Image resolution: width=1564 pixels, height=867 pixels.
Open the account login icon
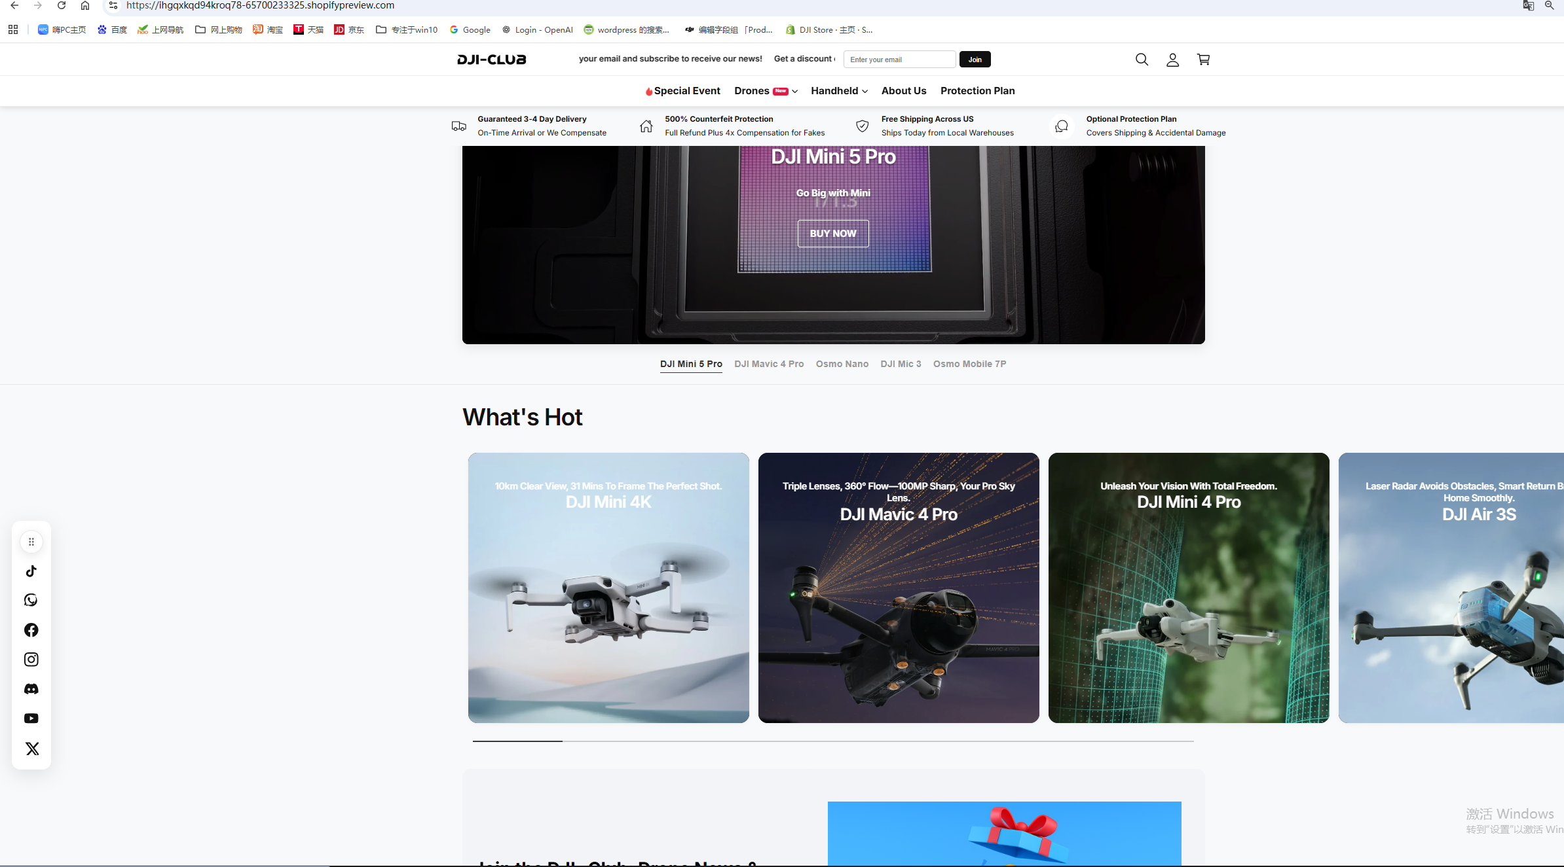coord(1172,60)
